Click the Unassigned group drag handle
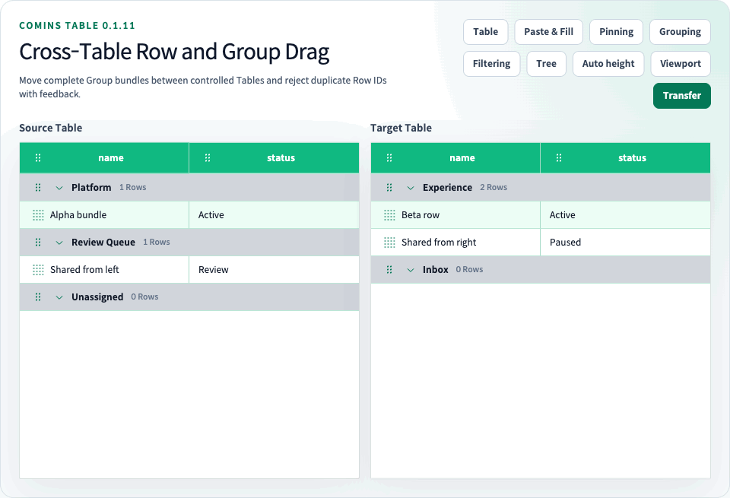The width and height of the screenshot is (730, 498). click(x=38, y=297)
